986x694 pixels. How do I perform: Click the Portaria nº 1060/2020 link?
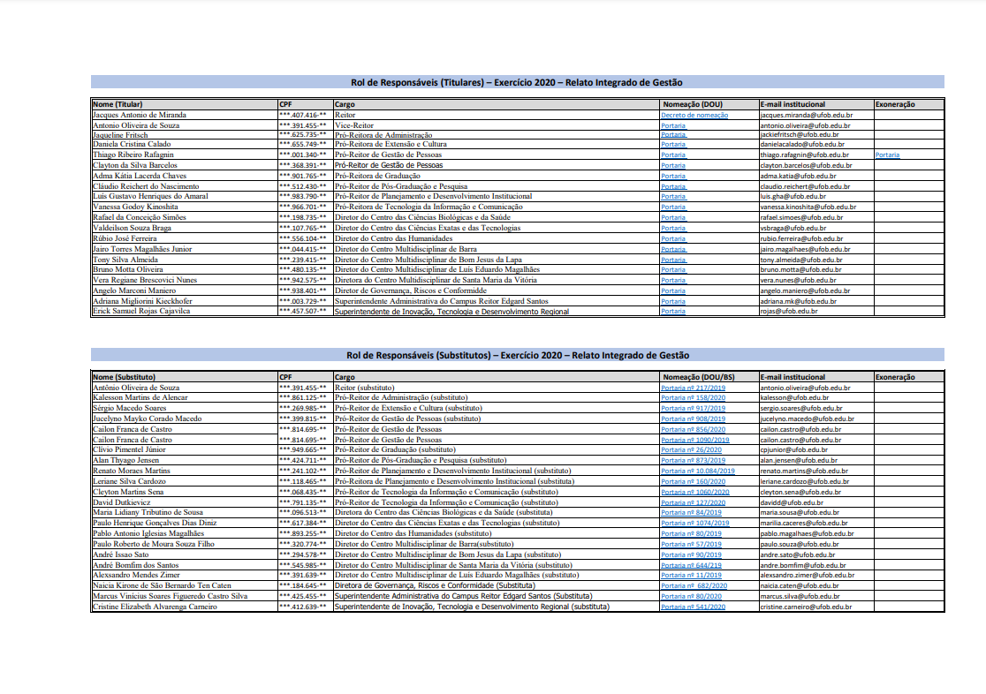[x=695, y=492]
